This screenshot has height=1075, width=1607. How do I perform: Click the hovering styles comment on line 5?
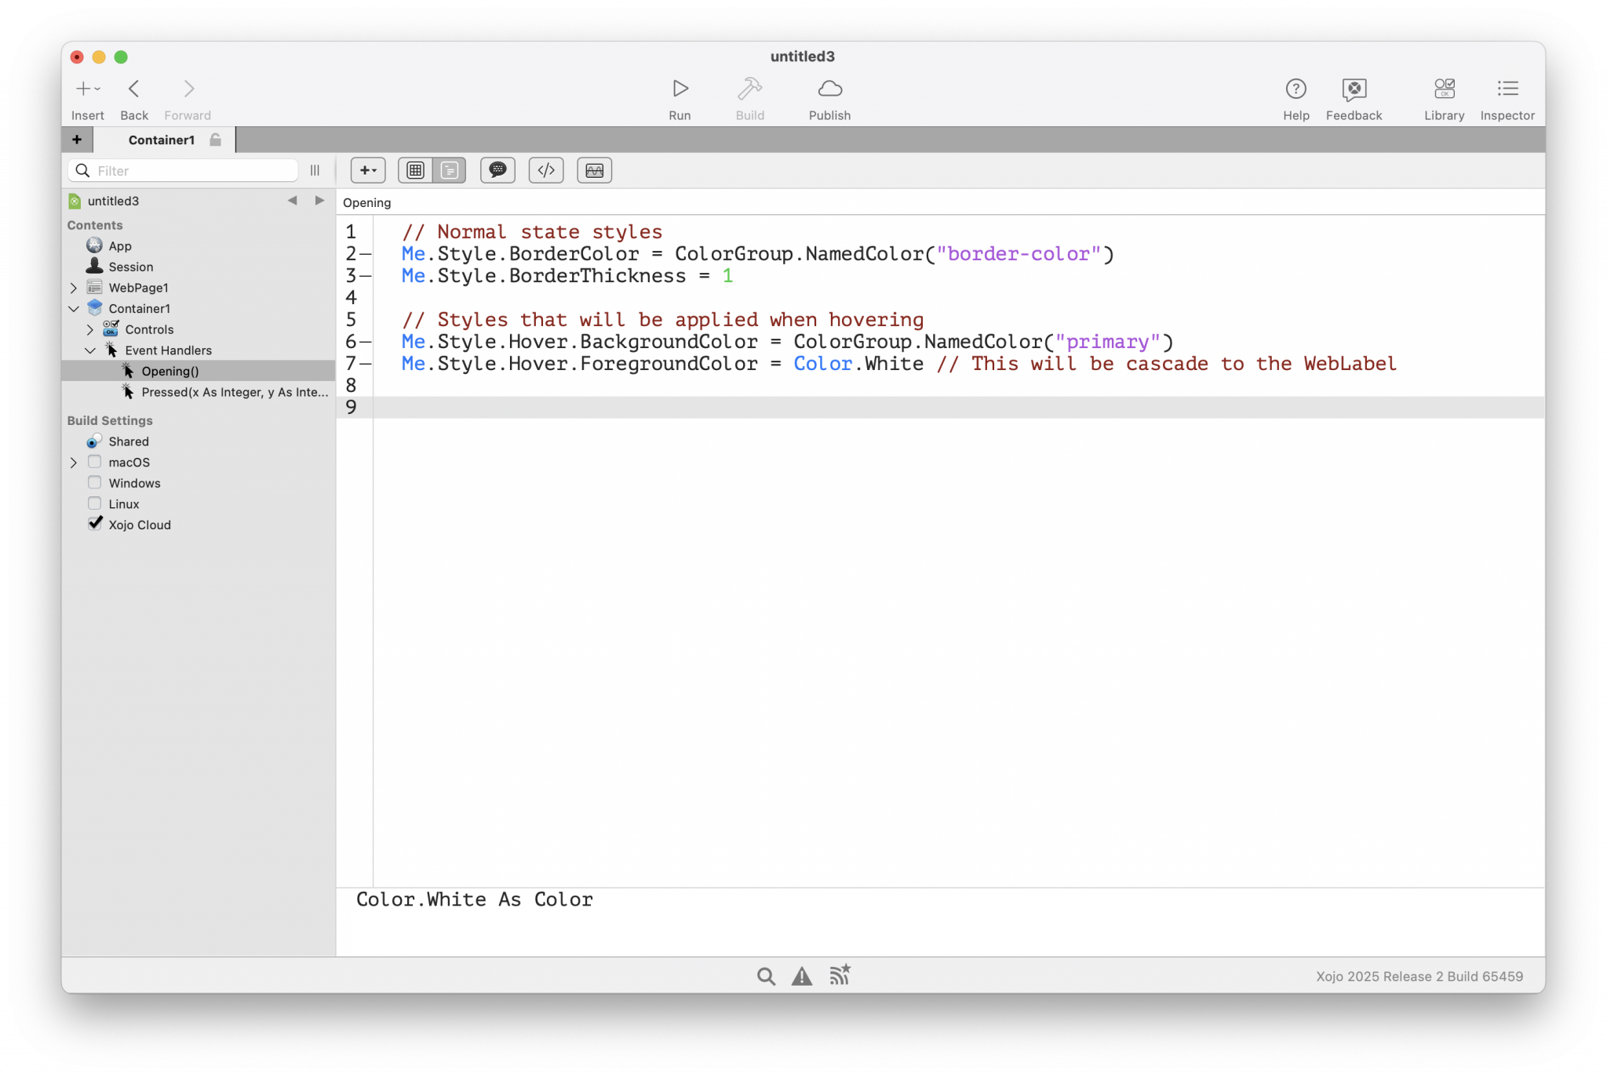(663, 320)
